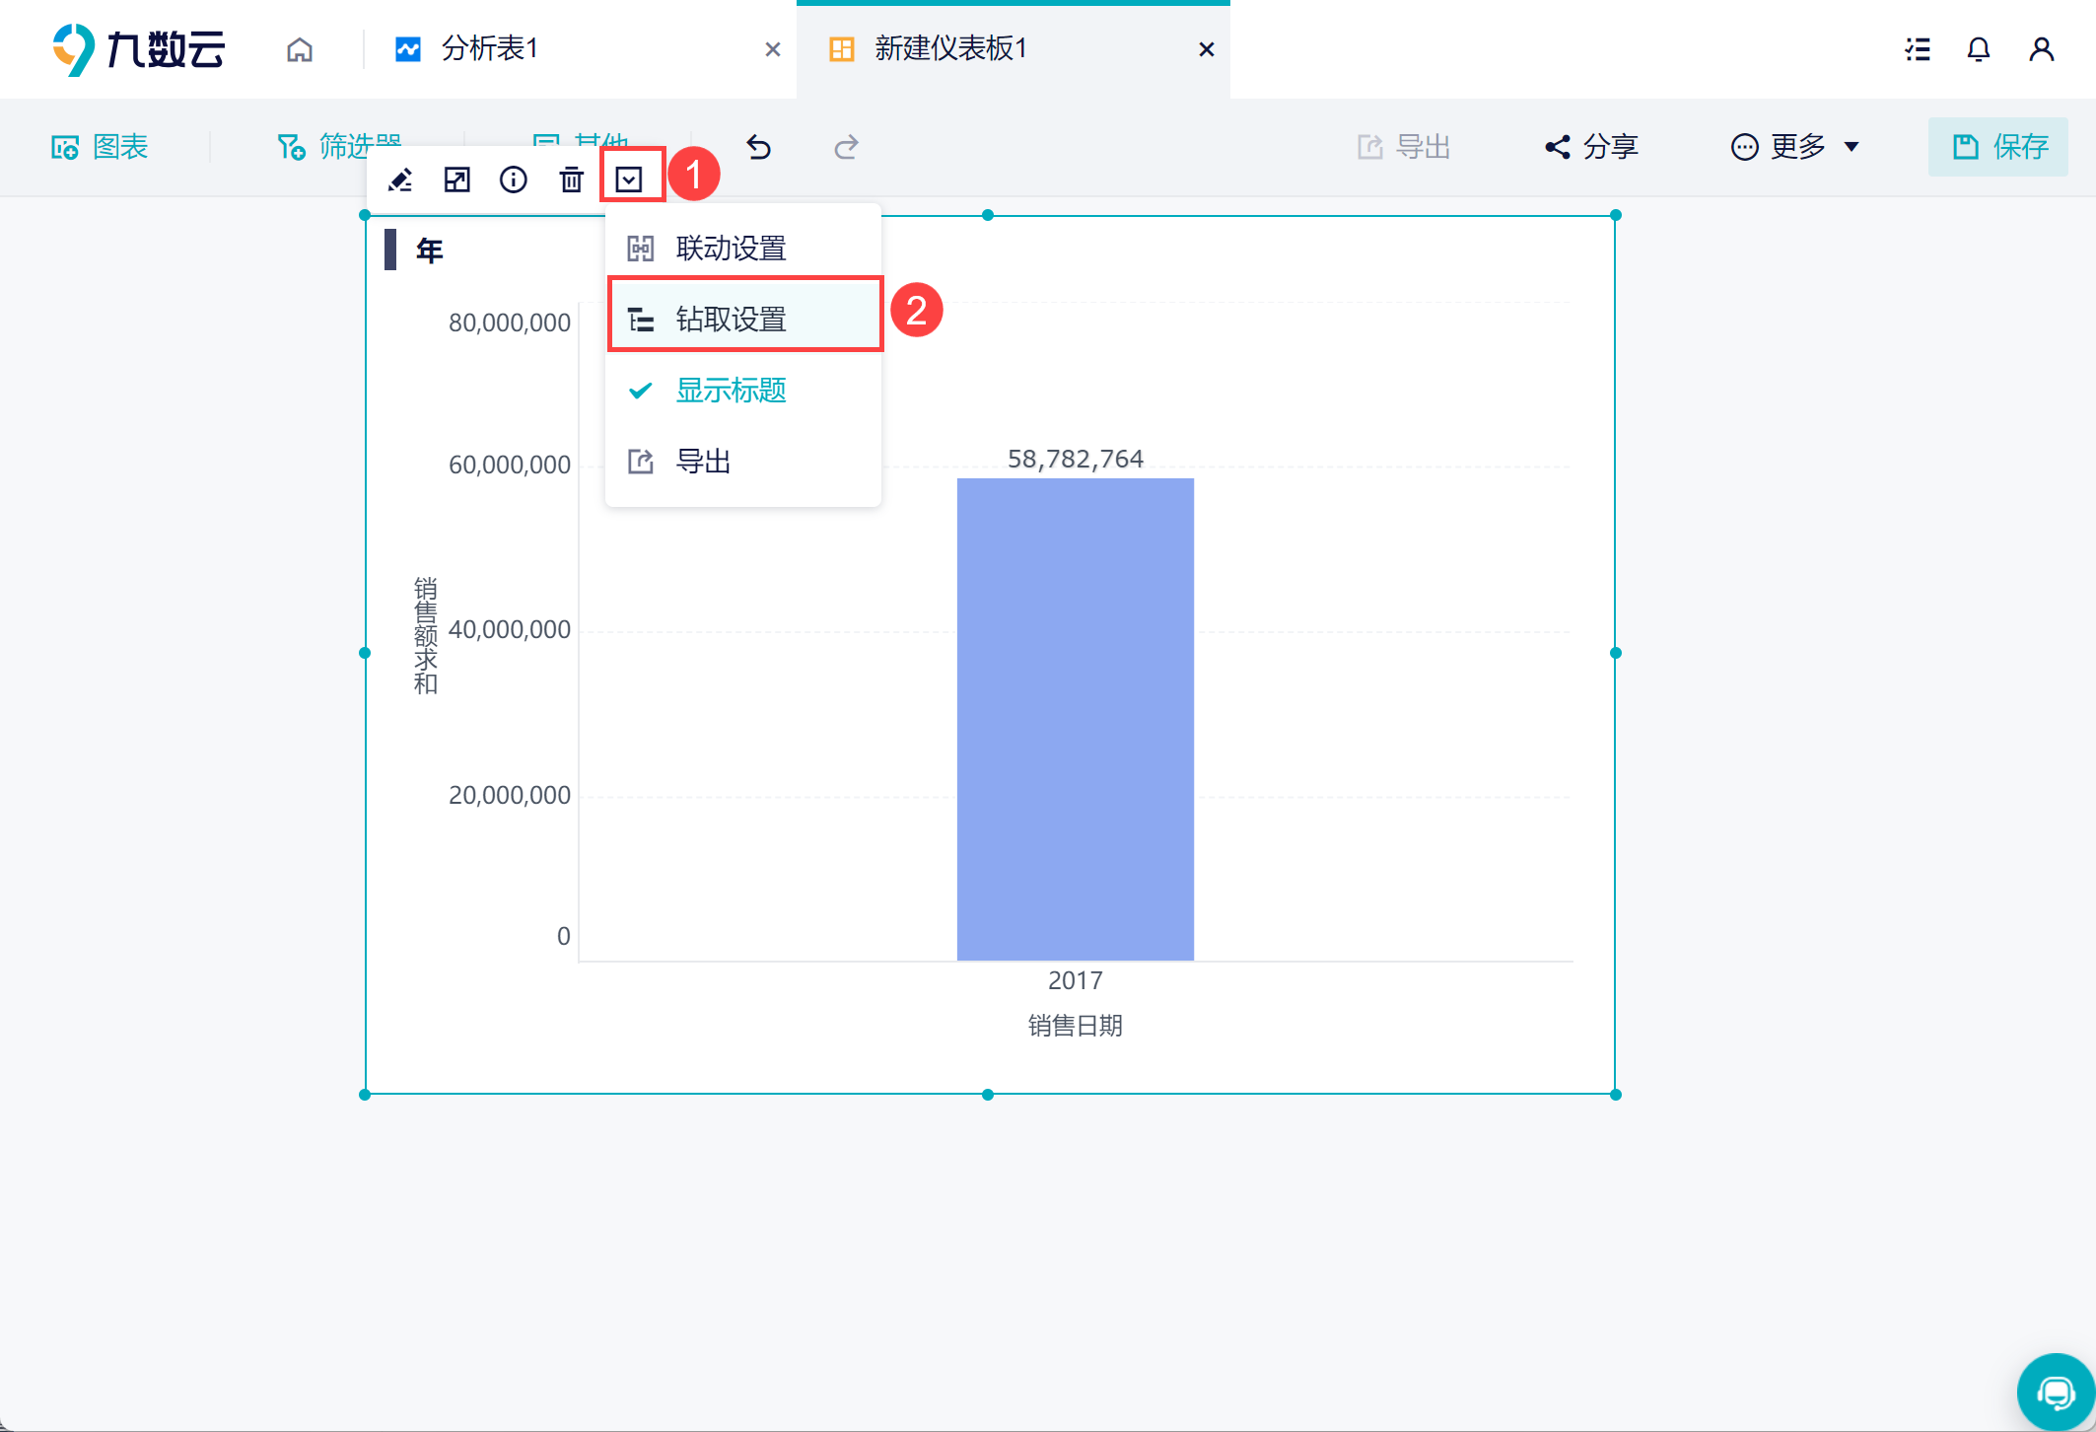Switch to 分析表1 tab
Screen dimensions: 2096x1432
(x=490, y=49)
